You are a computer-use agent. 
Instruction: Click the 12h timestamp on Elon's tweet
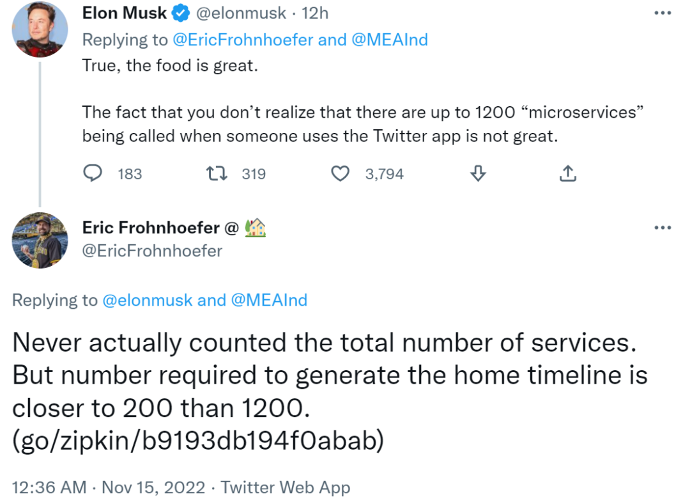(x=314, y=13)
